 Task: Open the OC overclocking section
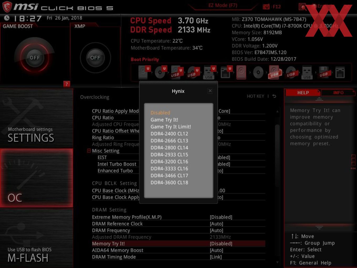[36, 178]
